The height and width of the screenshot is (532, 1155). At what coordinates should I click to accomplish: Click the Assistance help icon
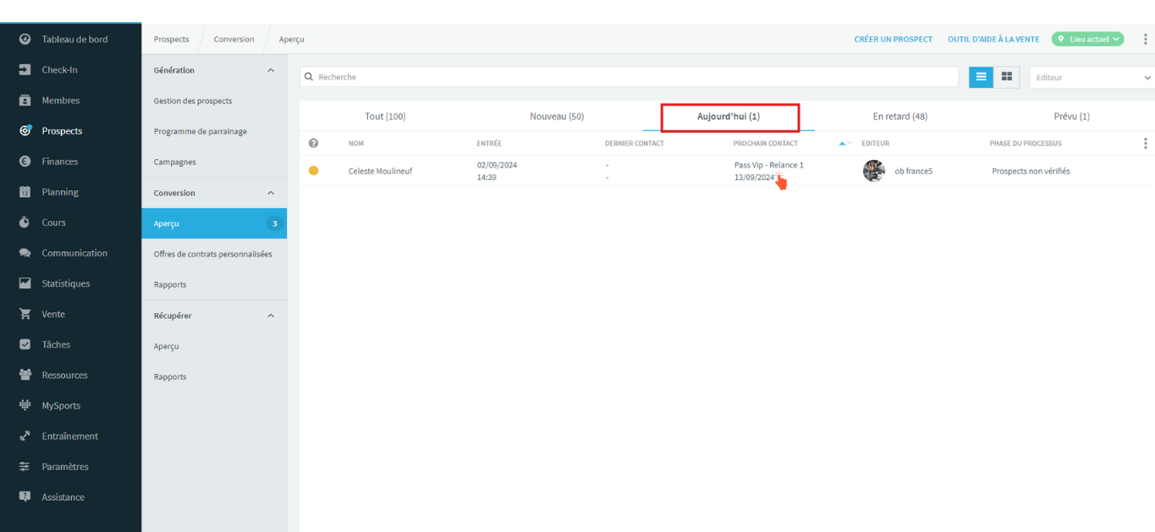(x=25, y=496)
